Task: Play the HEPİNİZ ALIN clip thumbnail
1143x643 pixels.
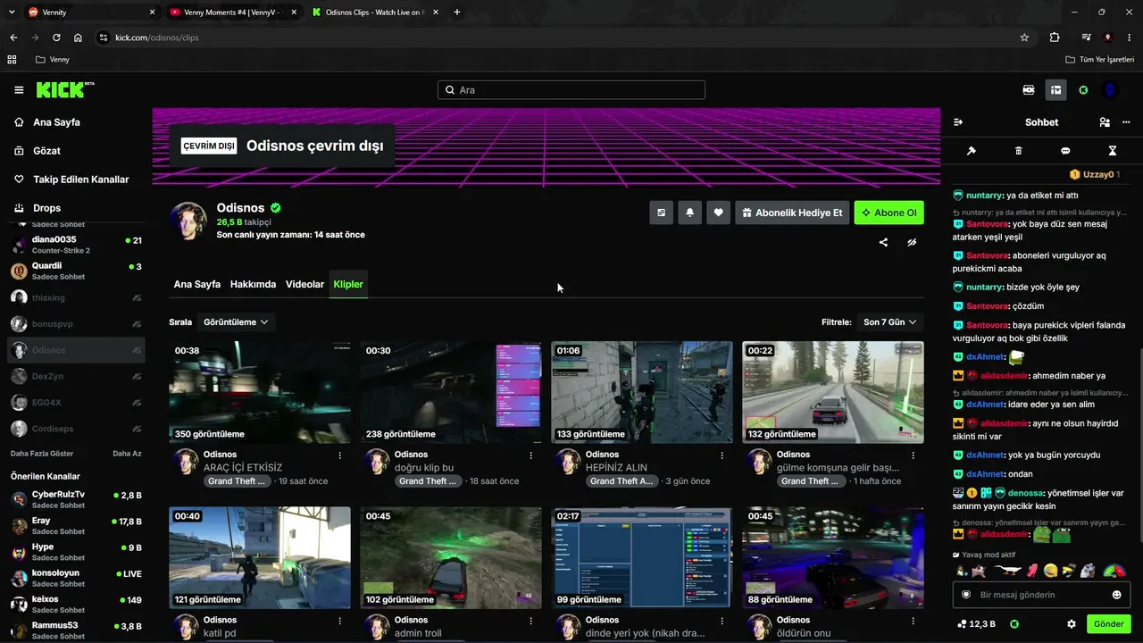Action: (x=642, y=392)
